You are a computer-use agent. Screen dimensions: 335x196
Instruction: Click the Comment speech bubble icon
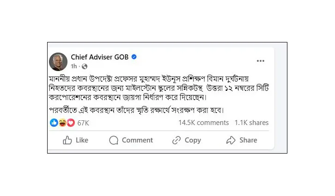point(114,140)
